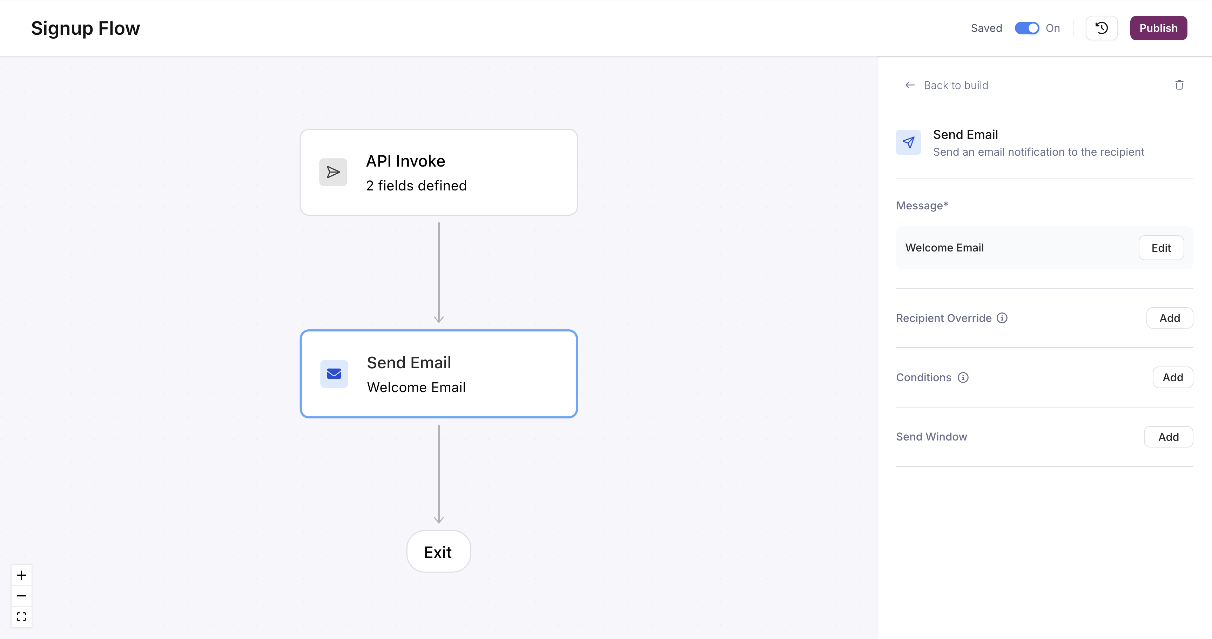The height and width of the screenshot is (639, 1212).
Task: Add a Send Window
Action: point(1168,437)
